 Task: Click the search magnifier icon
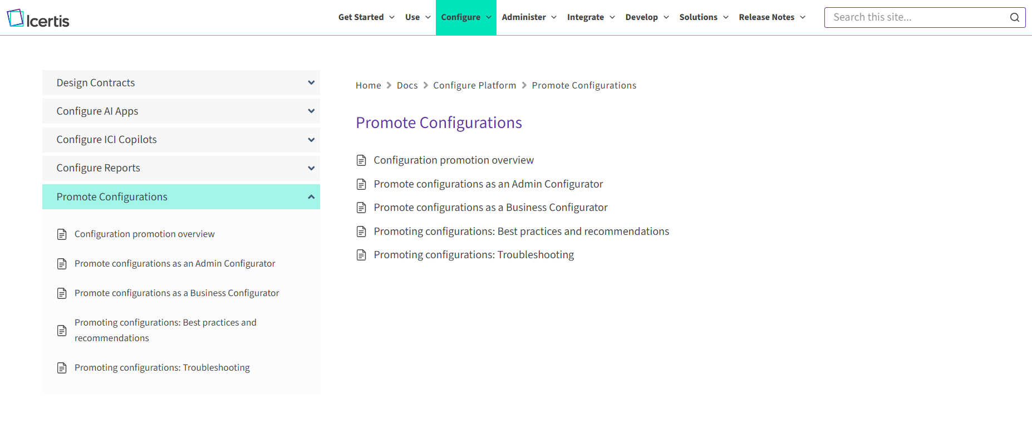tap(1014, 17)
